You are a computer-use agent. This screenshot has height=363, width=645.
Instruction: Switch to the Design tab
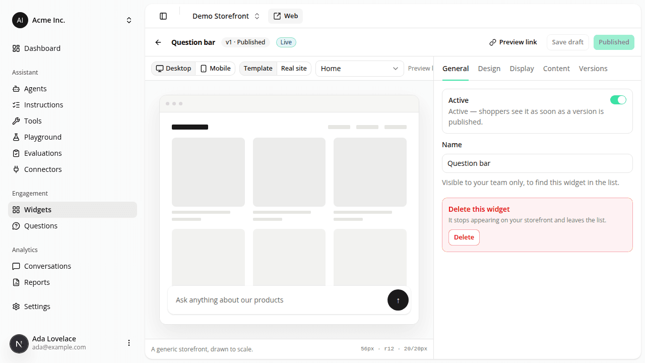coord(489,69)
